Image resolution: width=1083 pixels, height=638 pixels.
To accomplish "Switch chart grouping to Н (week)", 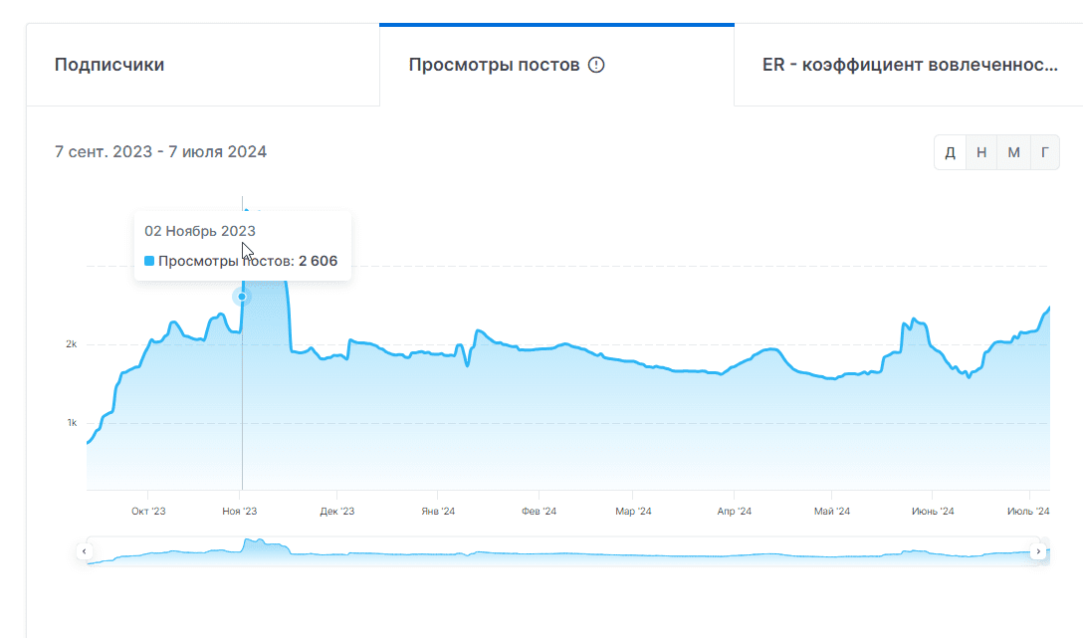I will click(981, 152).
